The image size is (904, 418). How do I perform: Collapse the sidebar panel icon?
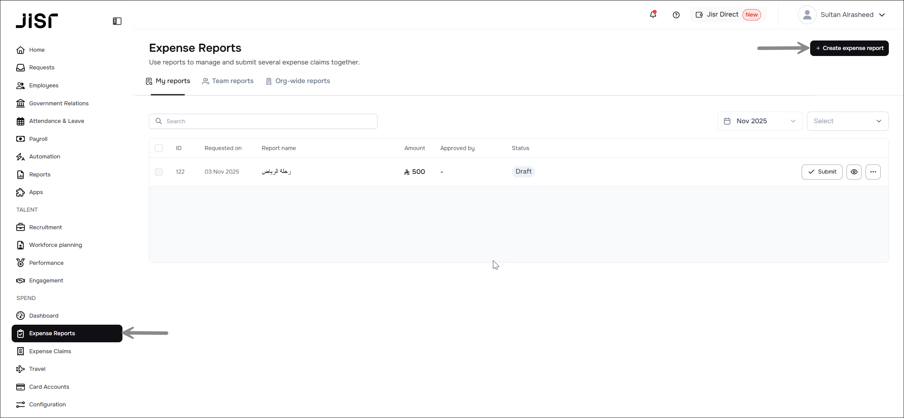117,21
